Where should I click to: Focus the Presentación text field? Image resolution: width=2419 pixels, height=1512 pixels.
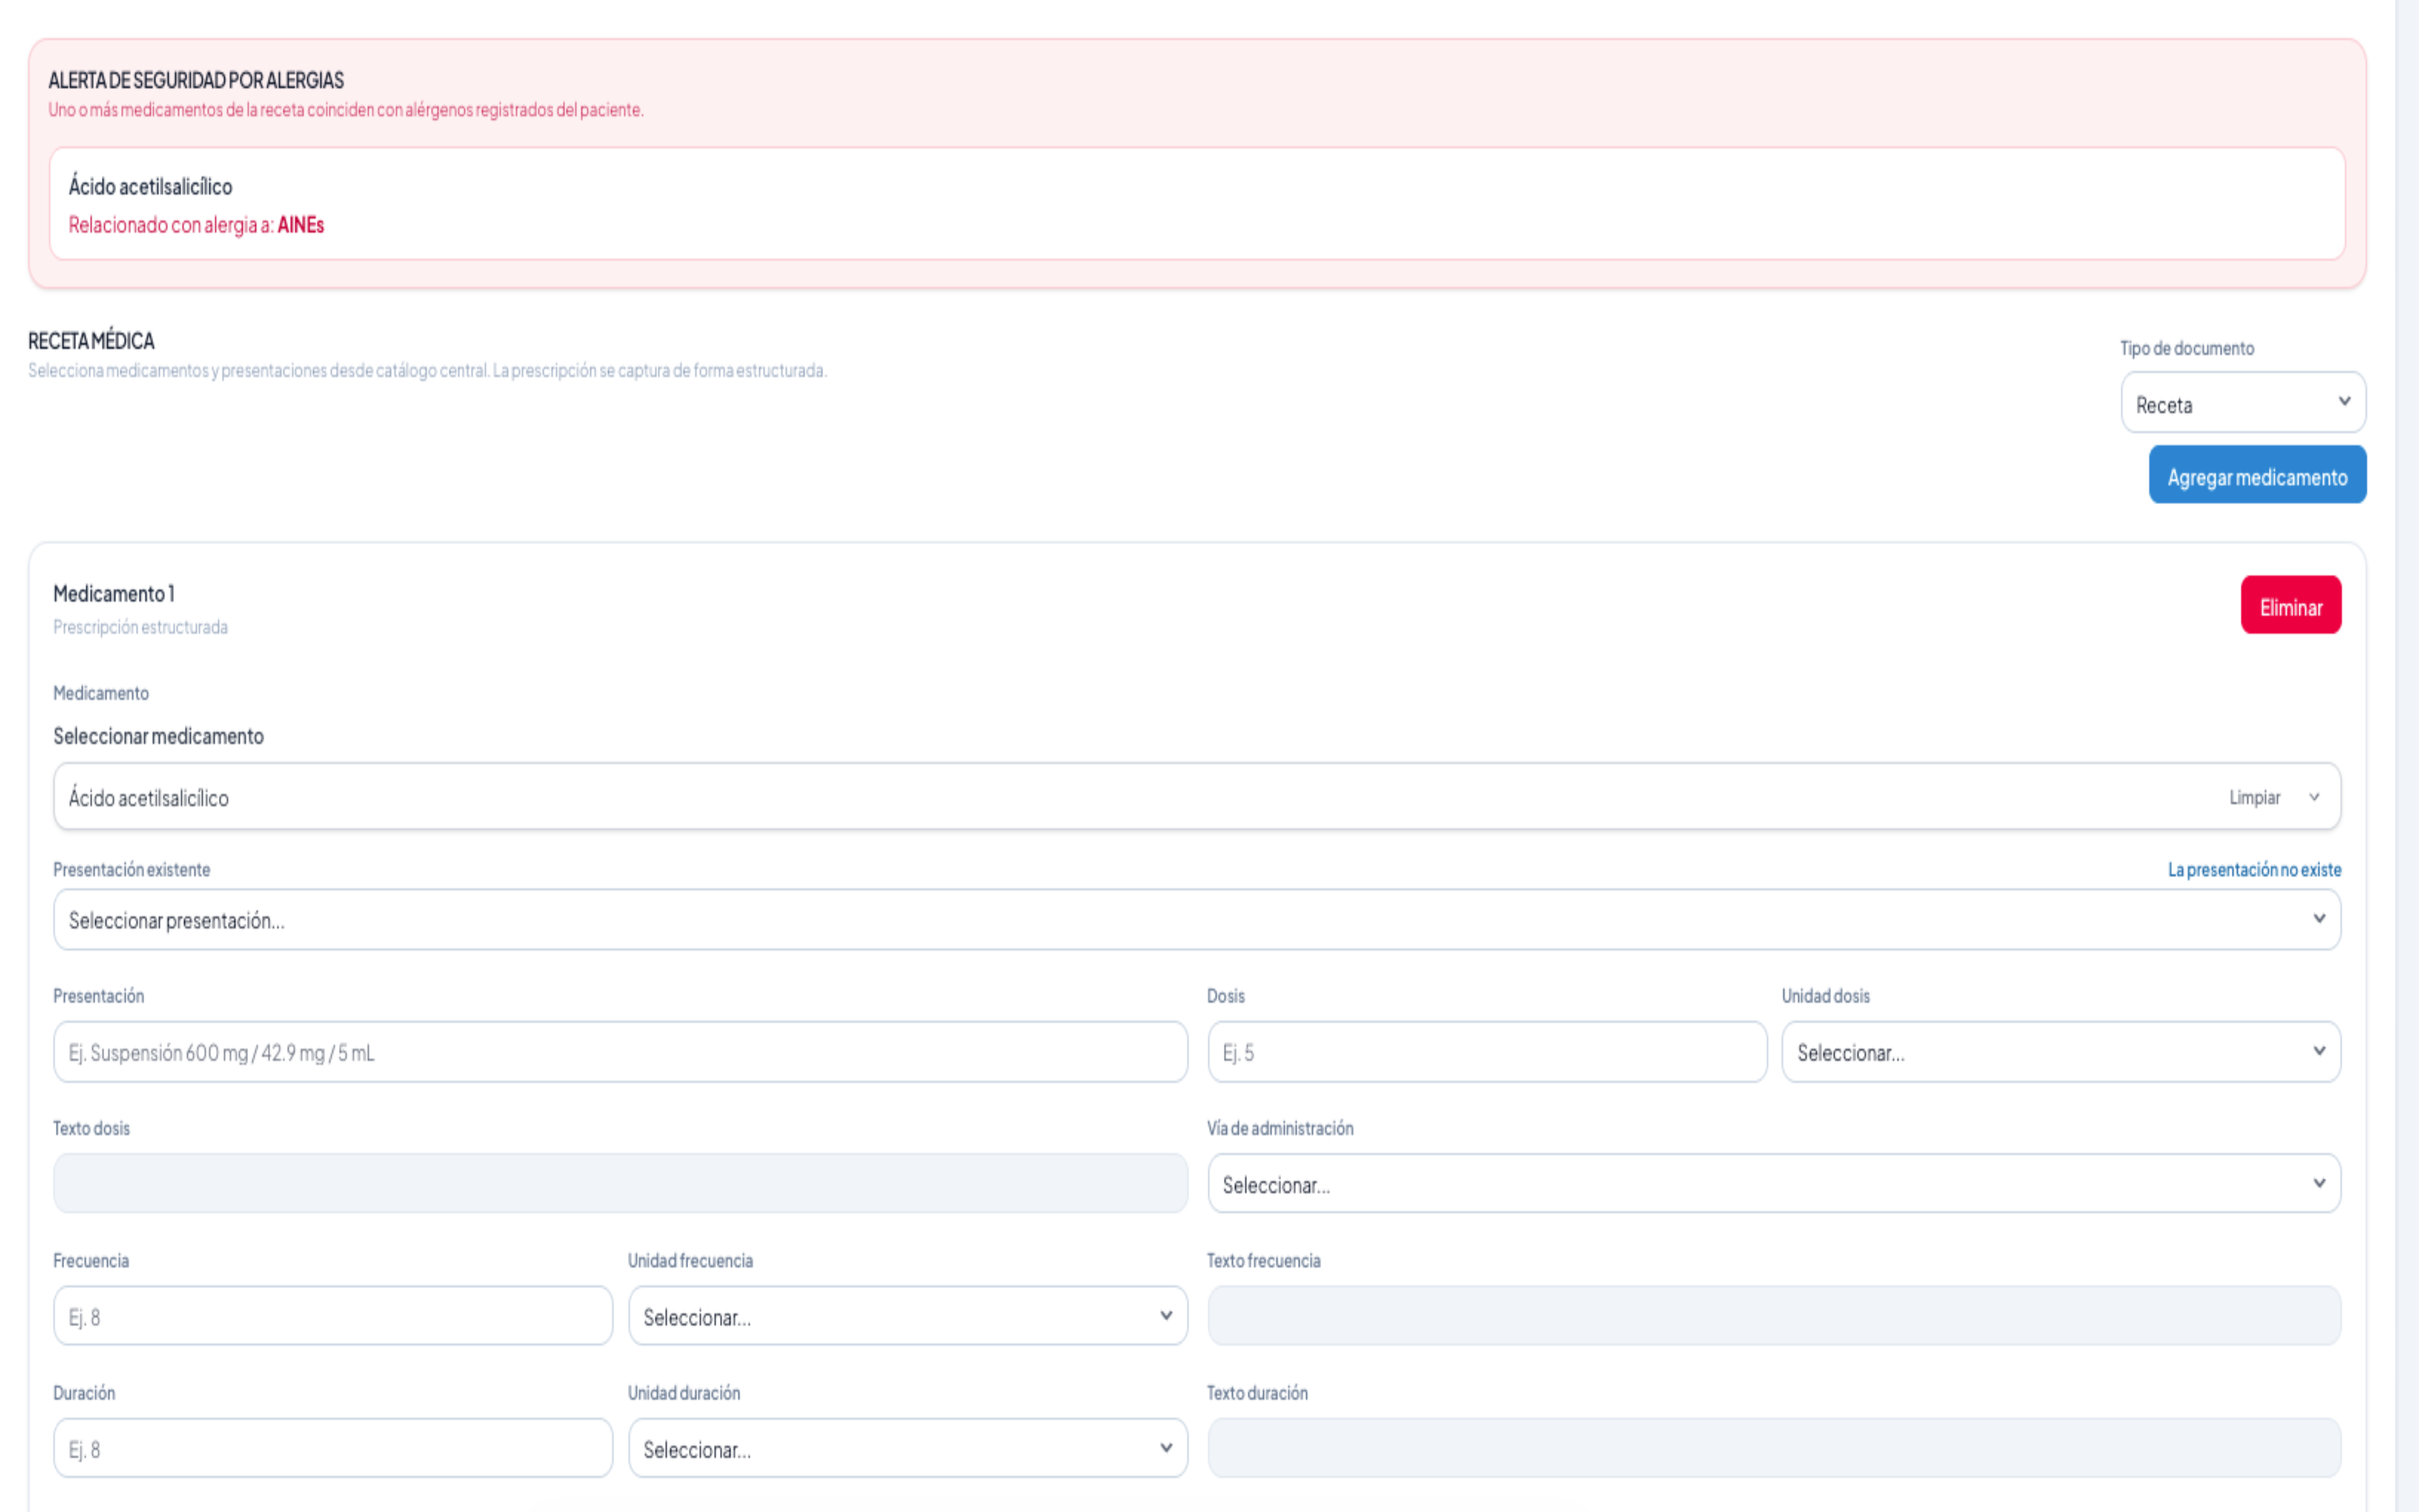[x=620, y=1052]
